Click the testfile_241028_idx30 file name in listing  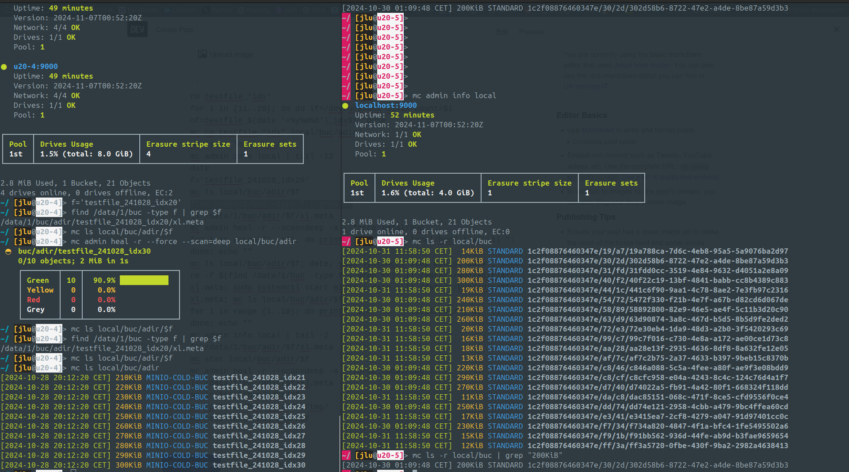pyautogui.click(x=259, y=465)
